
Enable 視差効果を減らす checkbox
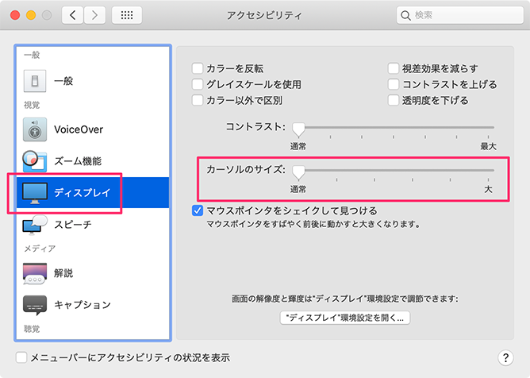click(x=393, y=68)
